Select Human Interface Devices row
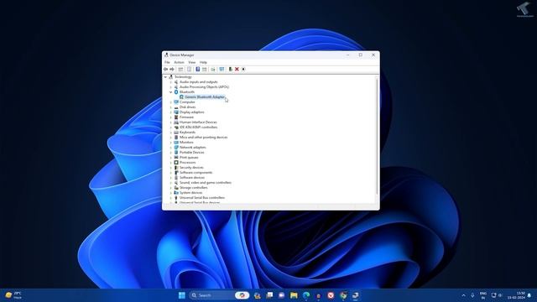 tap(198, 122)
